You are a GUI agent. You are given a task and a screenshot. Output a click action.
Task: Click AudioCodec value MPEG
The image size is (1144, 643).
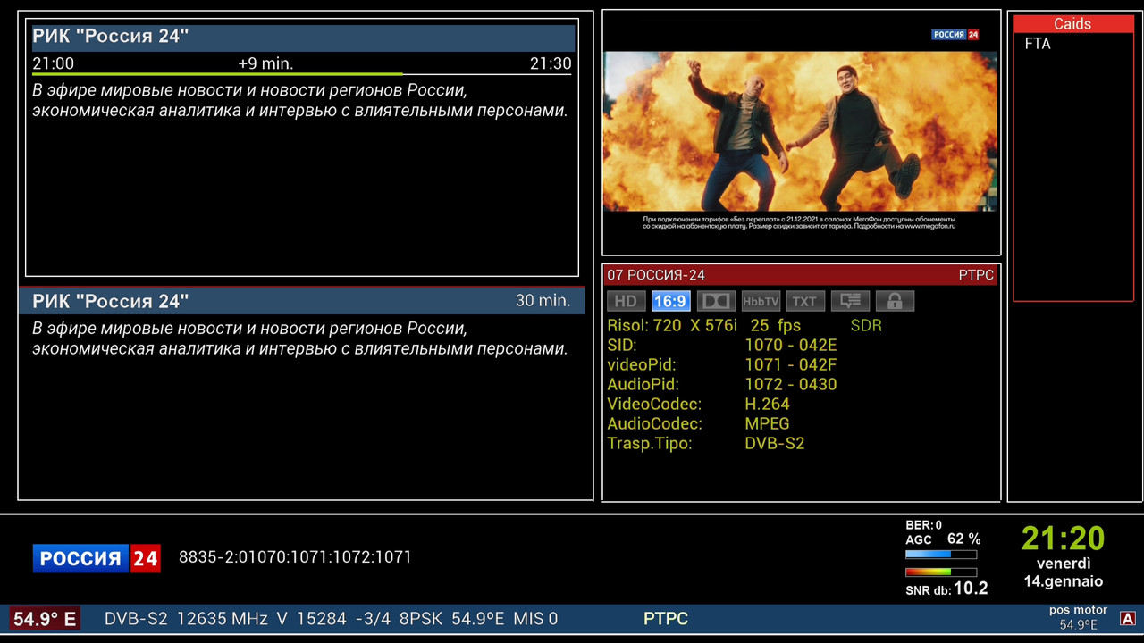[x=768, y=424]
